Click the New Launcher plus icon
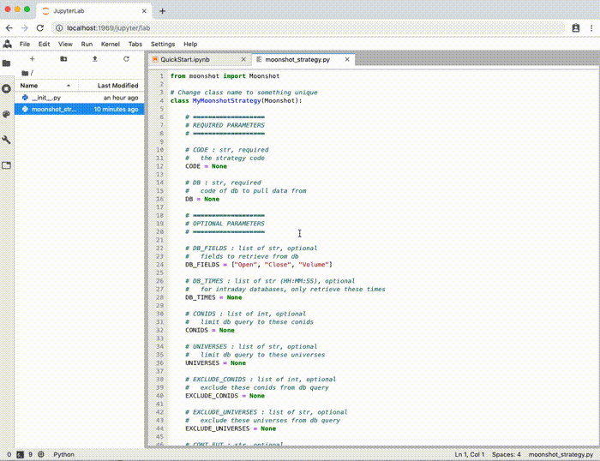The image size is (600, 461). (x=33, y=59)
